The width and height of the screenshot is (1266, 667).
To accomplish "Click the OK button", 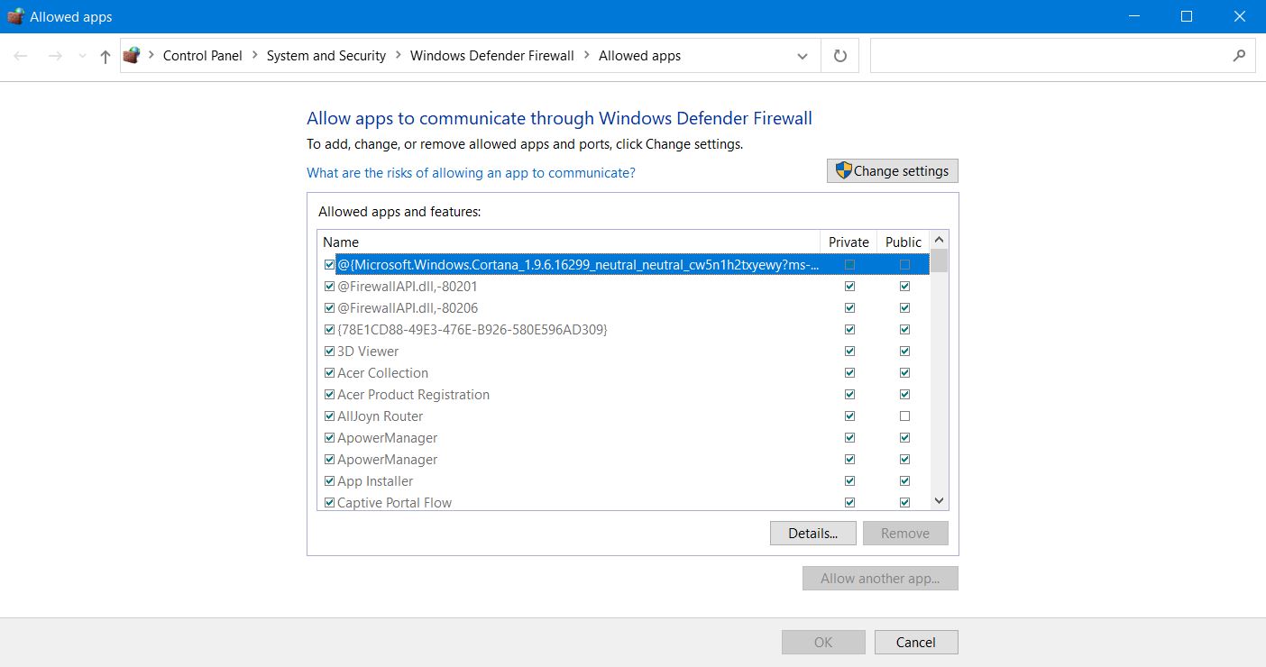I will click(x=823, y=643).
